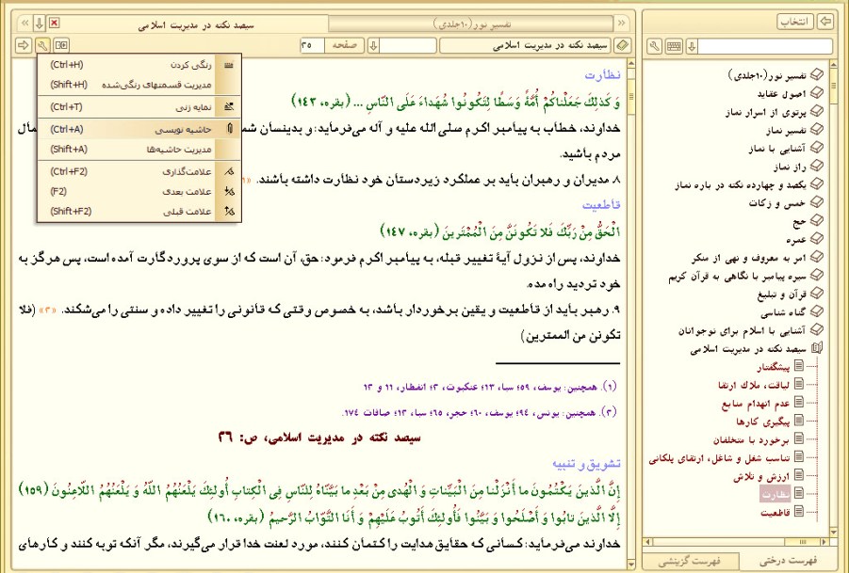The width and height of the screenshot is (849, 573).
Task: Select گناه شناسی in the tree
Action: tap(783, 313)
